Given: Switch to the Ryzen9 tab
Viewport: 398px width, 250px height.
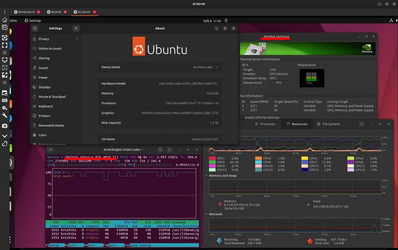Looking at the screenshot, I should (x=54, y=12).
